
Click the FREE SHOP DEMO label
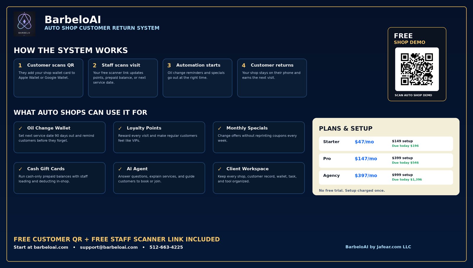click(409, 39)
